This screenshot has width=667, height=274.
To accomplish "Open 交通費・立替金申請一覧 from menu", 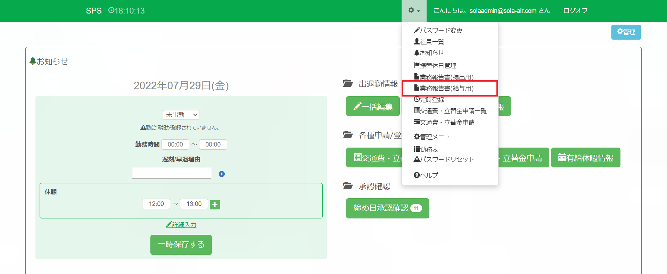I will pos(450,111).
